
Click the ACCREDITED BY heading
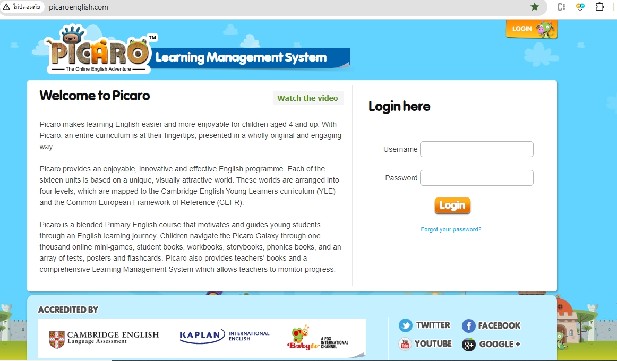(68, 310)
